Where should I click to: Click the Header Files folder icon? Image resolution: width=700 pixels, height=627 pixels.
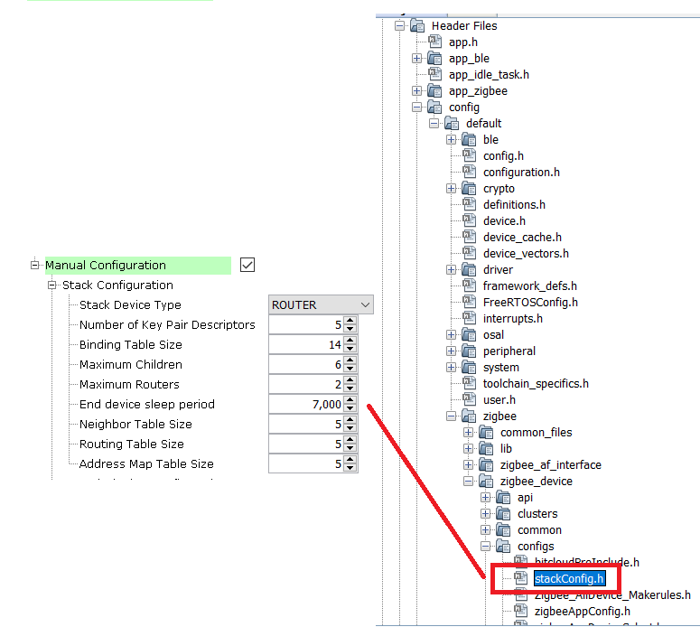417,26
